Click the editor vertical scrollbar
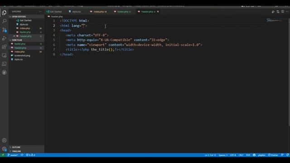Viewport: 290px width, 163px height. coord(289,72)
